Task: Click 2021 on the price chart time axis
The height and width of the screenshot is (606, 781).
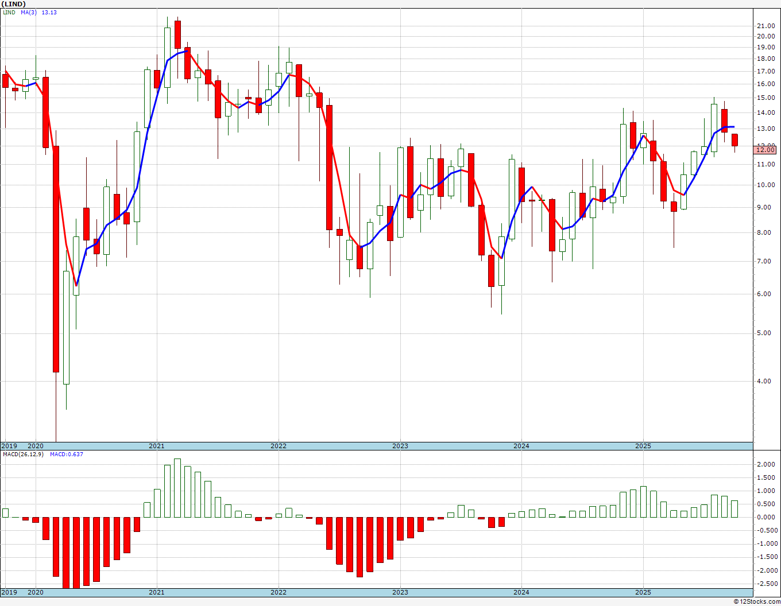Action: (x=157, y=446)
